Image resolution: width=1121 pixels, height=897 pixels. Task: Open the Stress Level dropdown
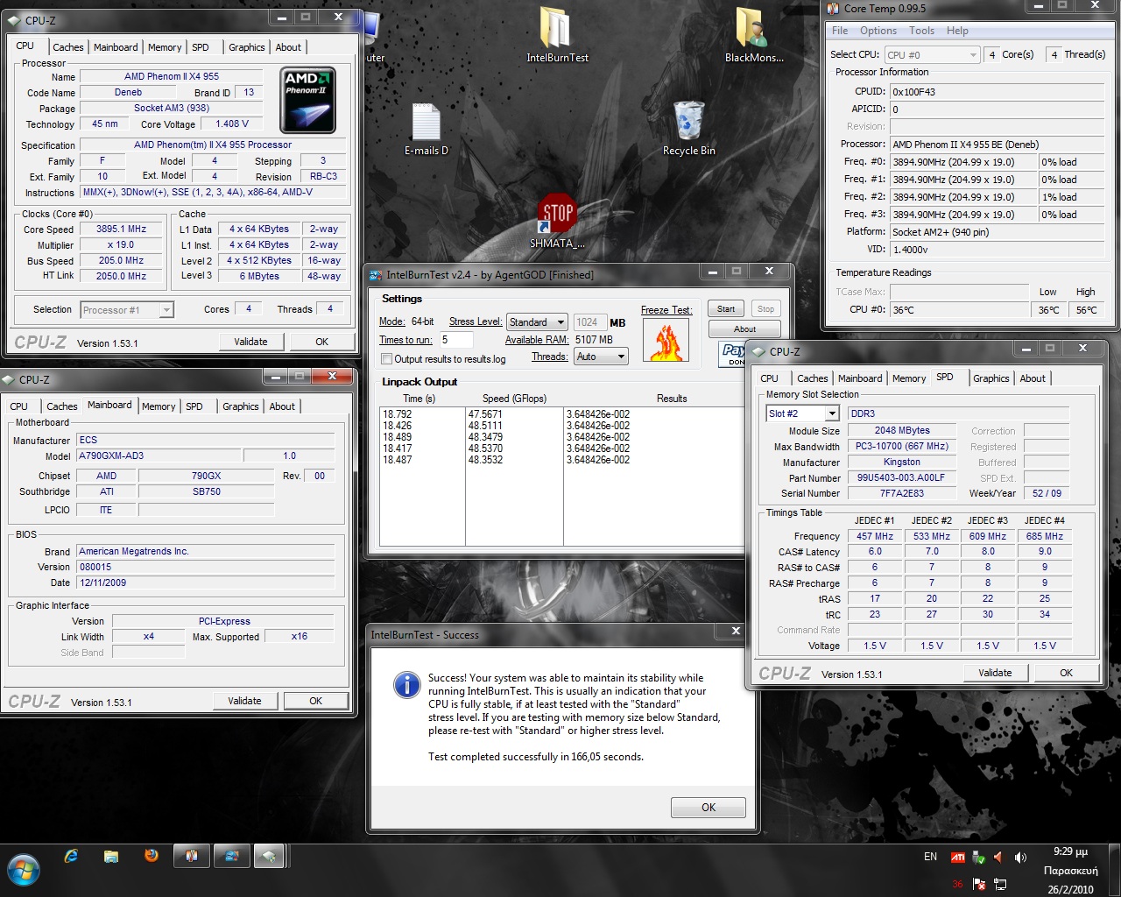[537, 322]
